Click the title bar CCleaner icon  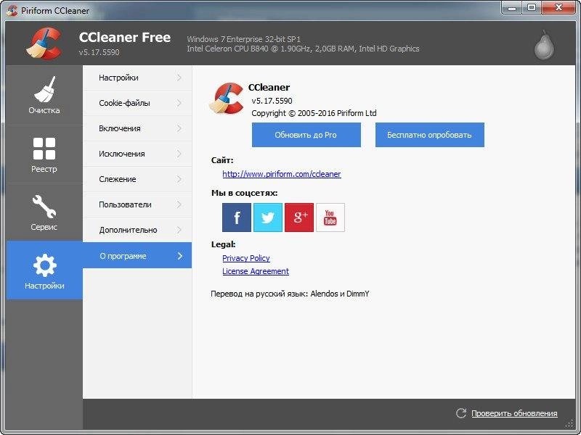click(12, 10)
